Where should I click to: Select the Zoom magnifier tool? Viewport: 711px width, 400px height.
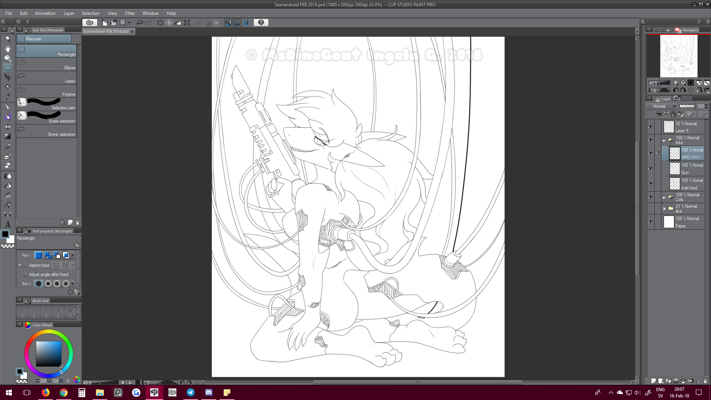click(7, 39)
